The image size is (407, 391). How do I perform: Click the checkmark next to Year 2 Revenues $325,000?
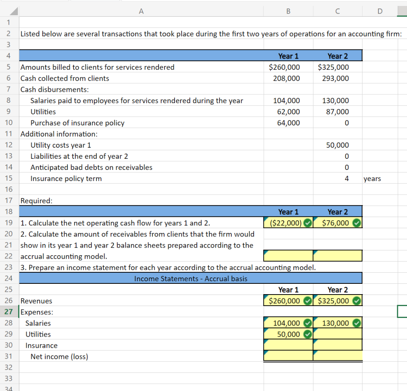click(357, 301)
